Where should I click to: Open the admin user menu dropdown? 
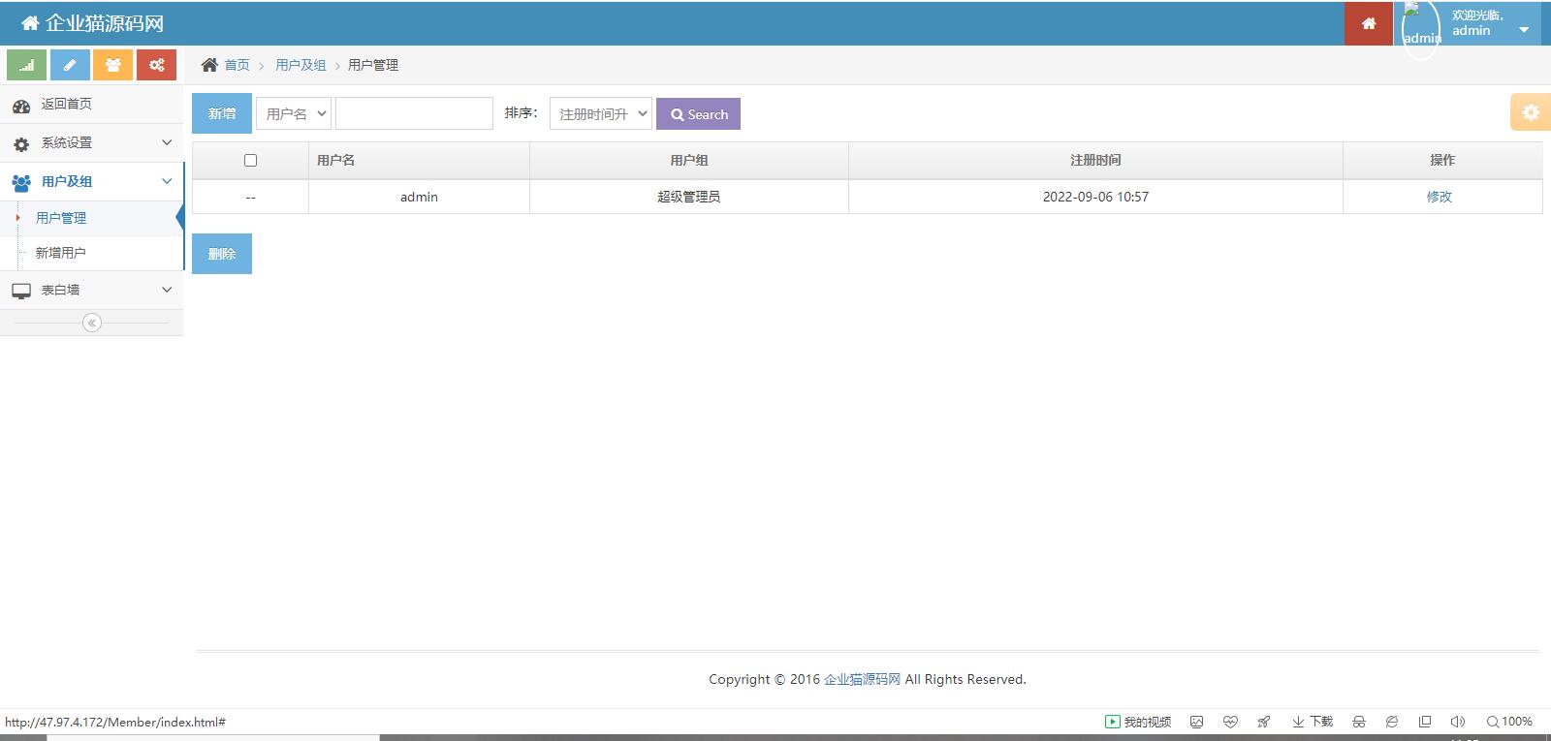(1487, 24)
